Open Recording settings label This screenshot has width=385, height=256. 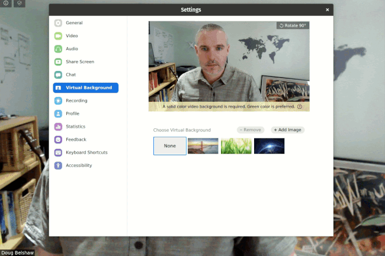(x=76, y=101)
